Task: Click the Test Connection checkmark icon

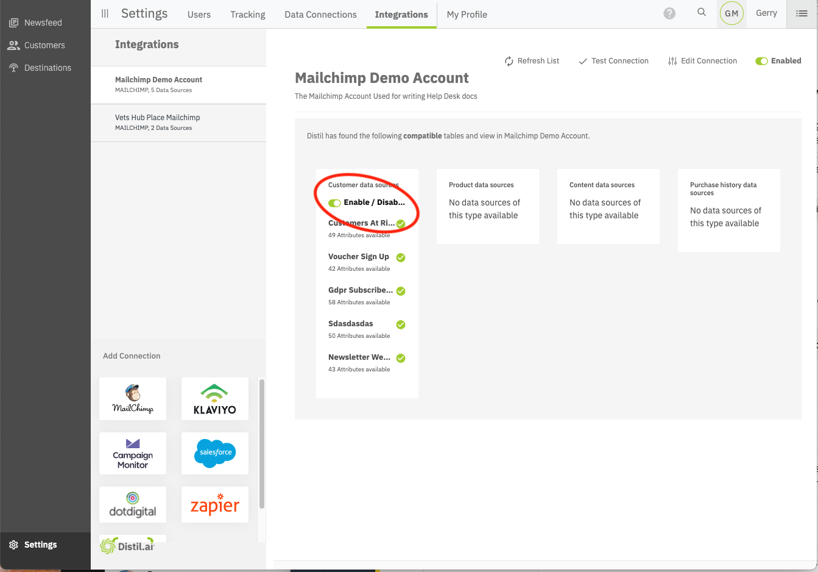Action: [583, 61]
